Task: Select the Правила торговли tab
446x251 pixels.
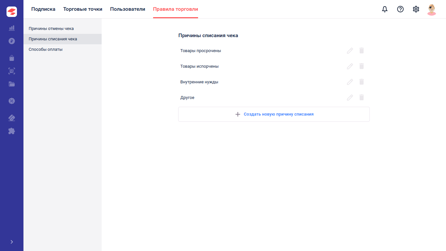Action: pos(176,9)
